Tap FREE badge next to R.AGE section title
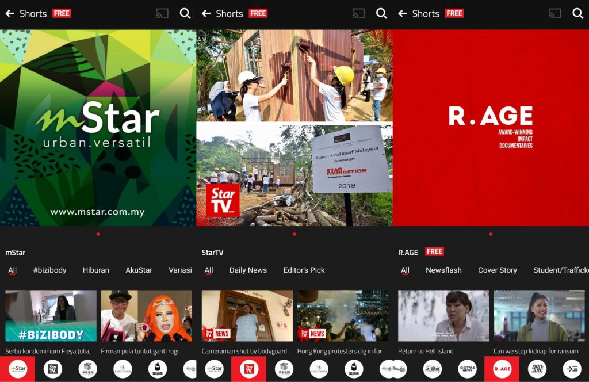 435,251
